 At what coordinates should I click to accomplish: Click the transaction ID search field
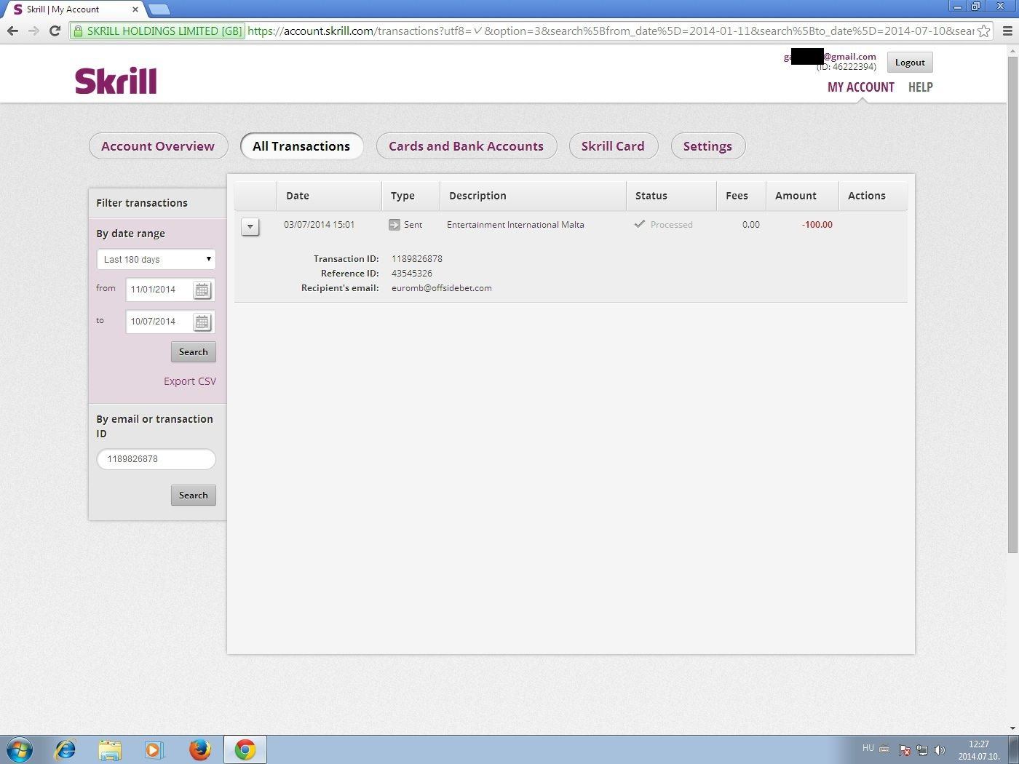156,459
